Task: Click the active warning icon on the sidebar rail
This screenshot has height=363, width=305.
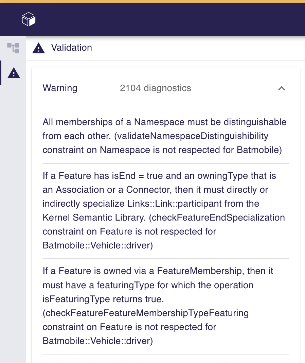Action: pos(13,73)
